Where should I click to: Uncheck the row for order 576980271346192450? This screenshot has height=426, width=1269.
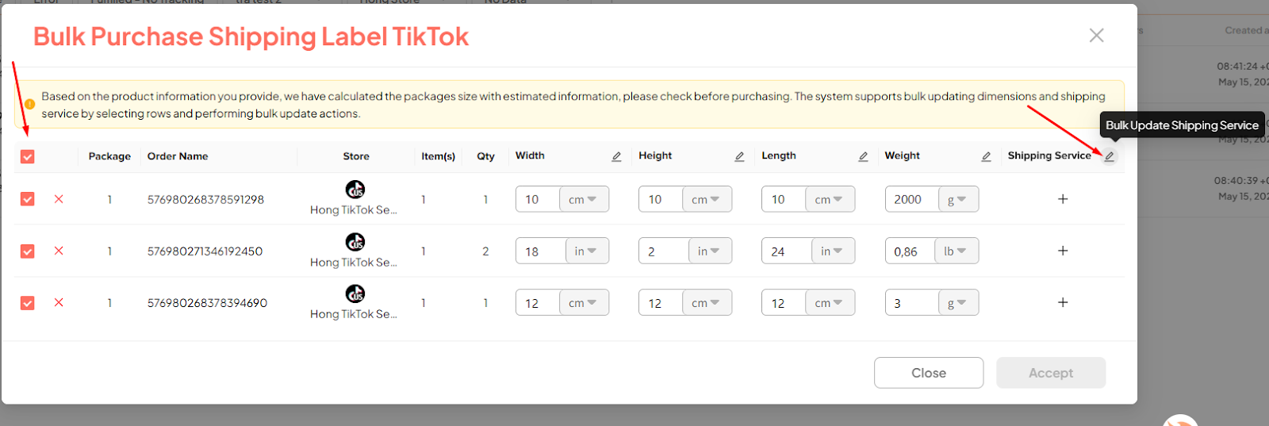(x=28, y=251)
